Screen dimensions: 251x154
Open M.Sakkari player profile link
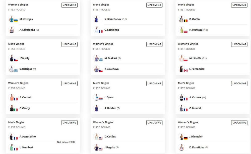pos(111,58)
